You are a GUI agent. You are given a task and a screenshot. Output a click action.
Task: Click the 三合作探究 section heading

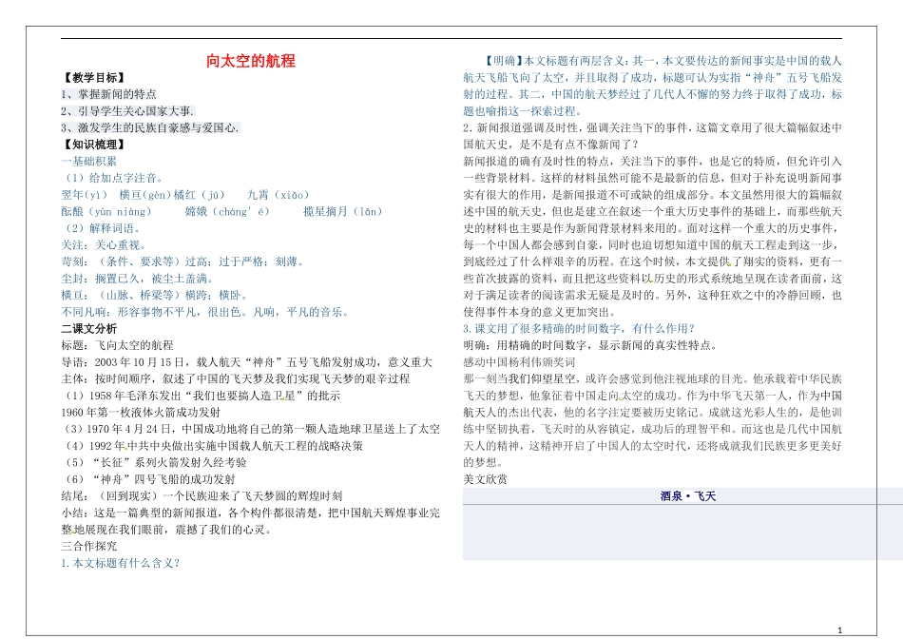(x=89, y=546)
